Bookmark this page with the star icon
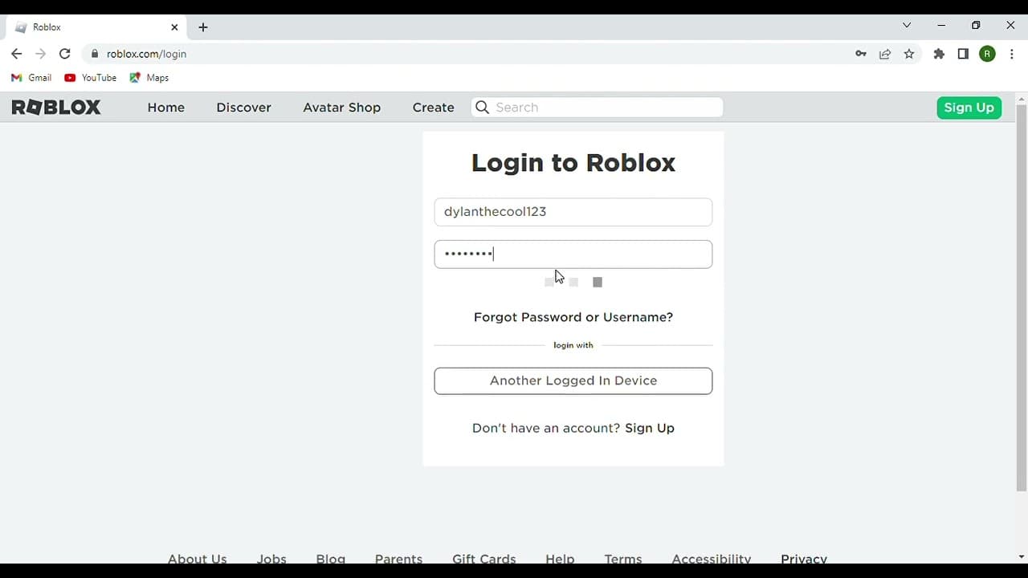The width and height of the screenshot is (1028, 578). (909, 54)
